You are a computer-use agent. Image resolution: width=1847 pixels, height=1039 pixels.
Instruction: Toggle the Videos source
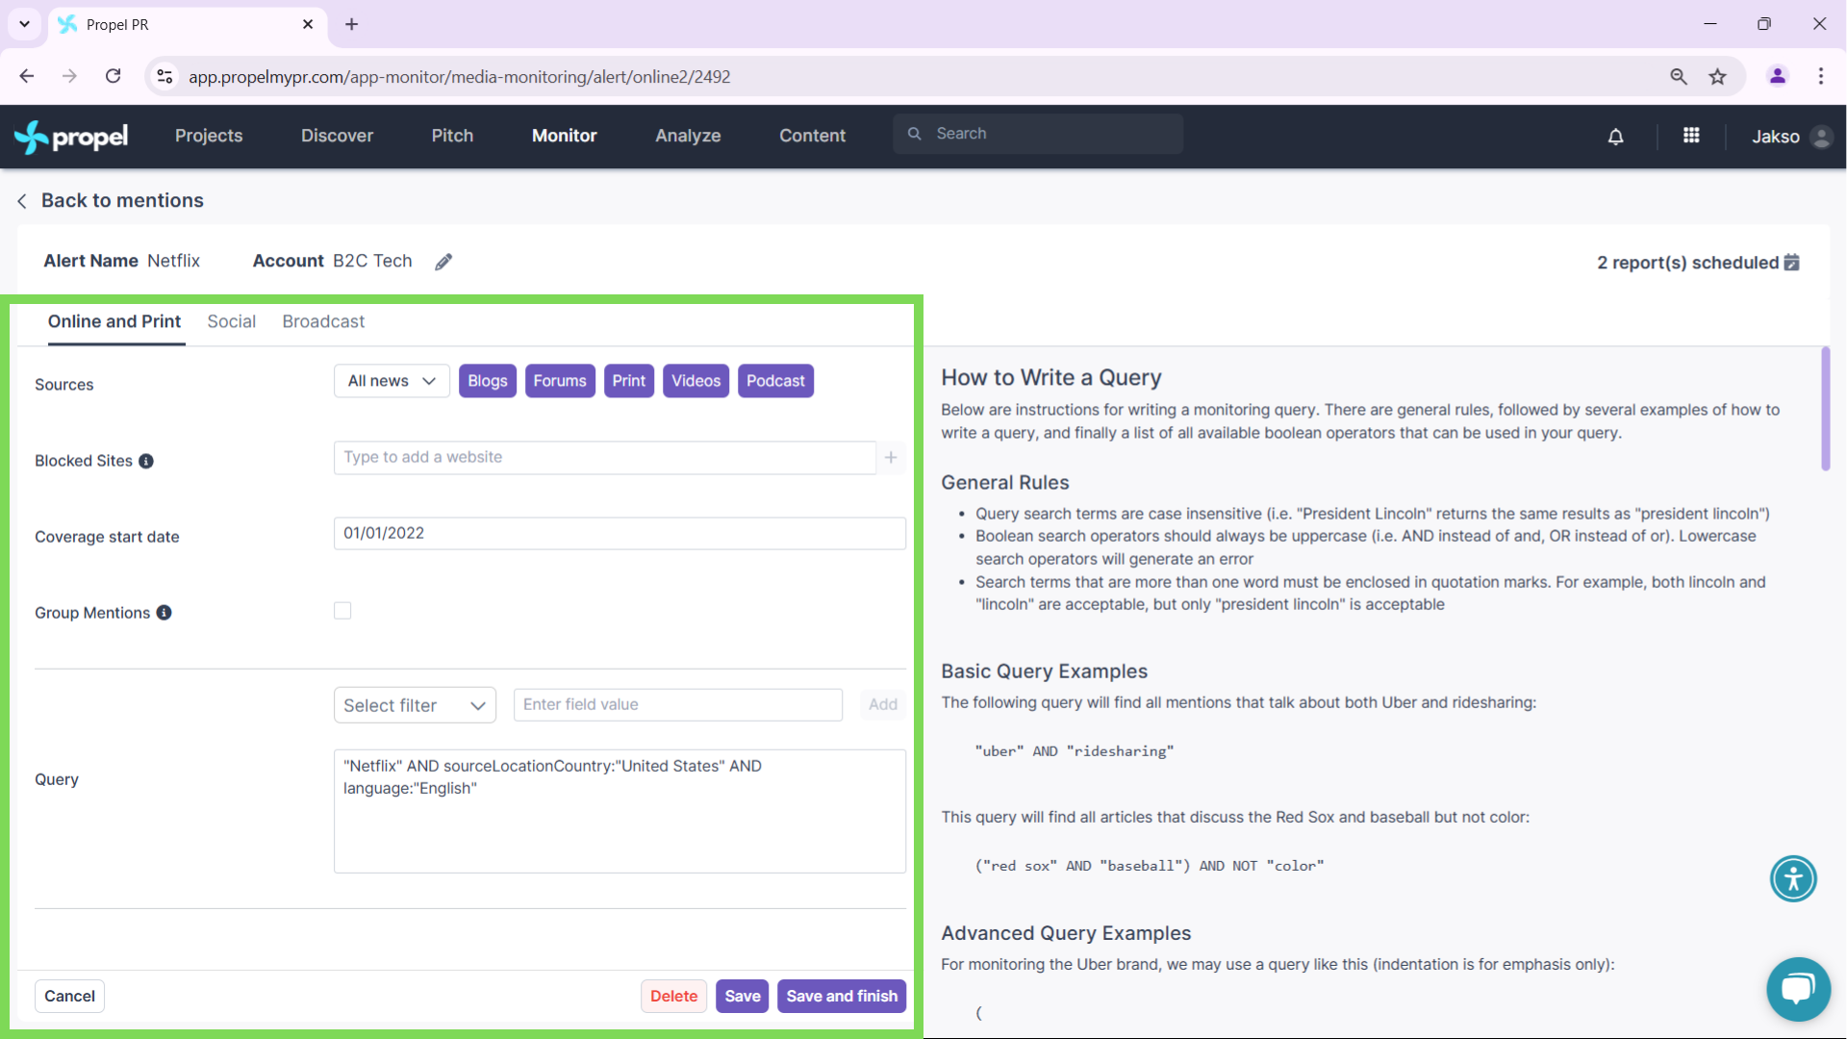pos(696,381)
